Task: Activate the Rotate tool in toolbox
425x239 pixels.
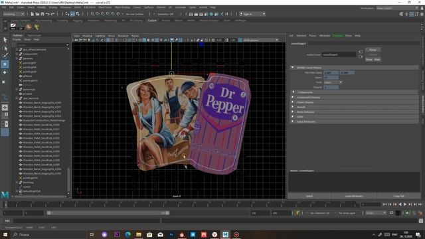Action: tap(5, 72)
